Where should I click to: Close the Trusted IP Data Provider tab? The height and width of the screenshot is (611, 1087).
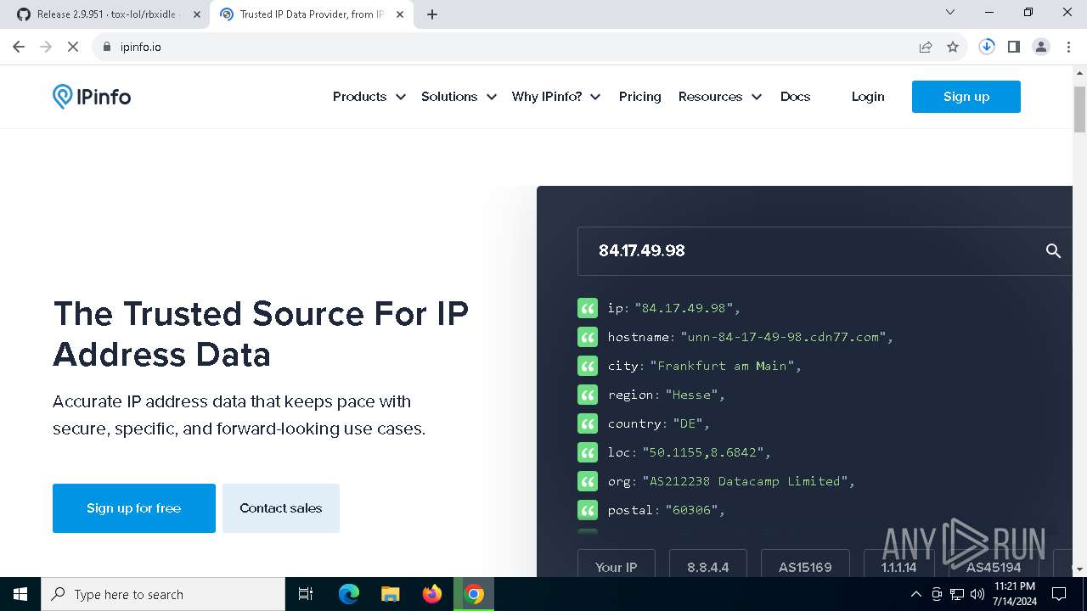[400, 14]
